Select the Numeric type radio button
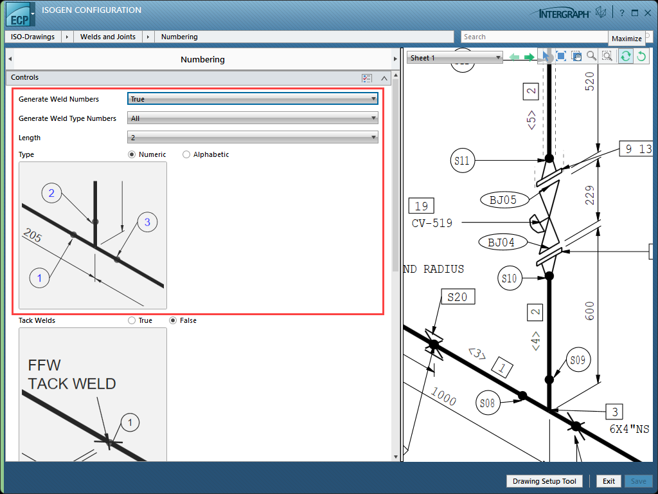The height and width of the screenshot is (494, 658). [x=132, y=154]
